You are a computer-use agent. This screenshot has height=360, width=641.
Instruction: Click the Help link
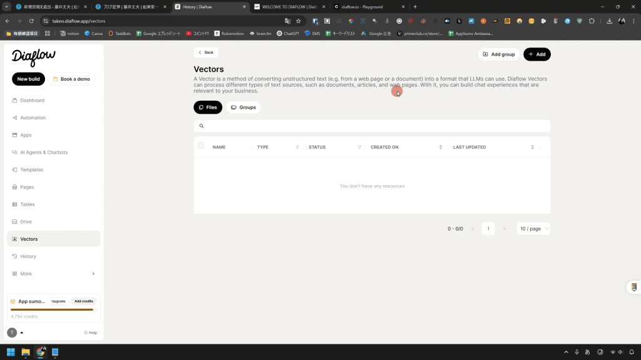coord(90,332)
